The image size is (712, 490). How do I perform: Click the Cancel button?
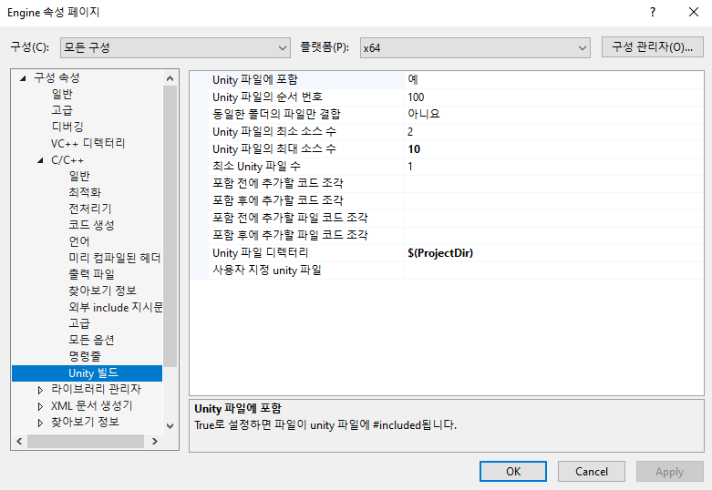(x=592, y=472)
